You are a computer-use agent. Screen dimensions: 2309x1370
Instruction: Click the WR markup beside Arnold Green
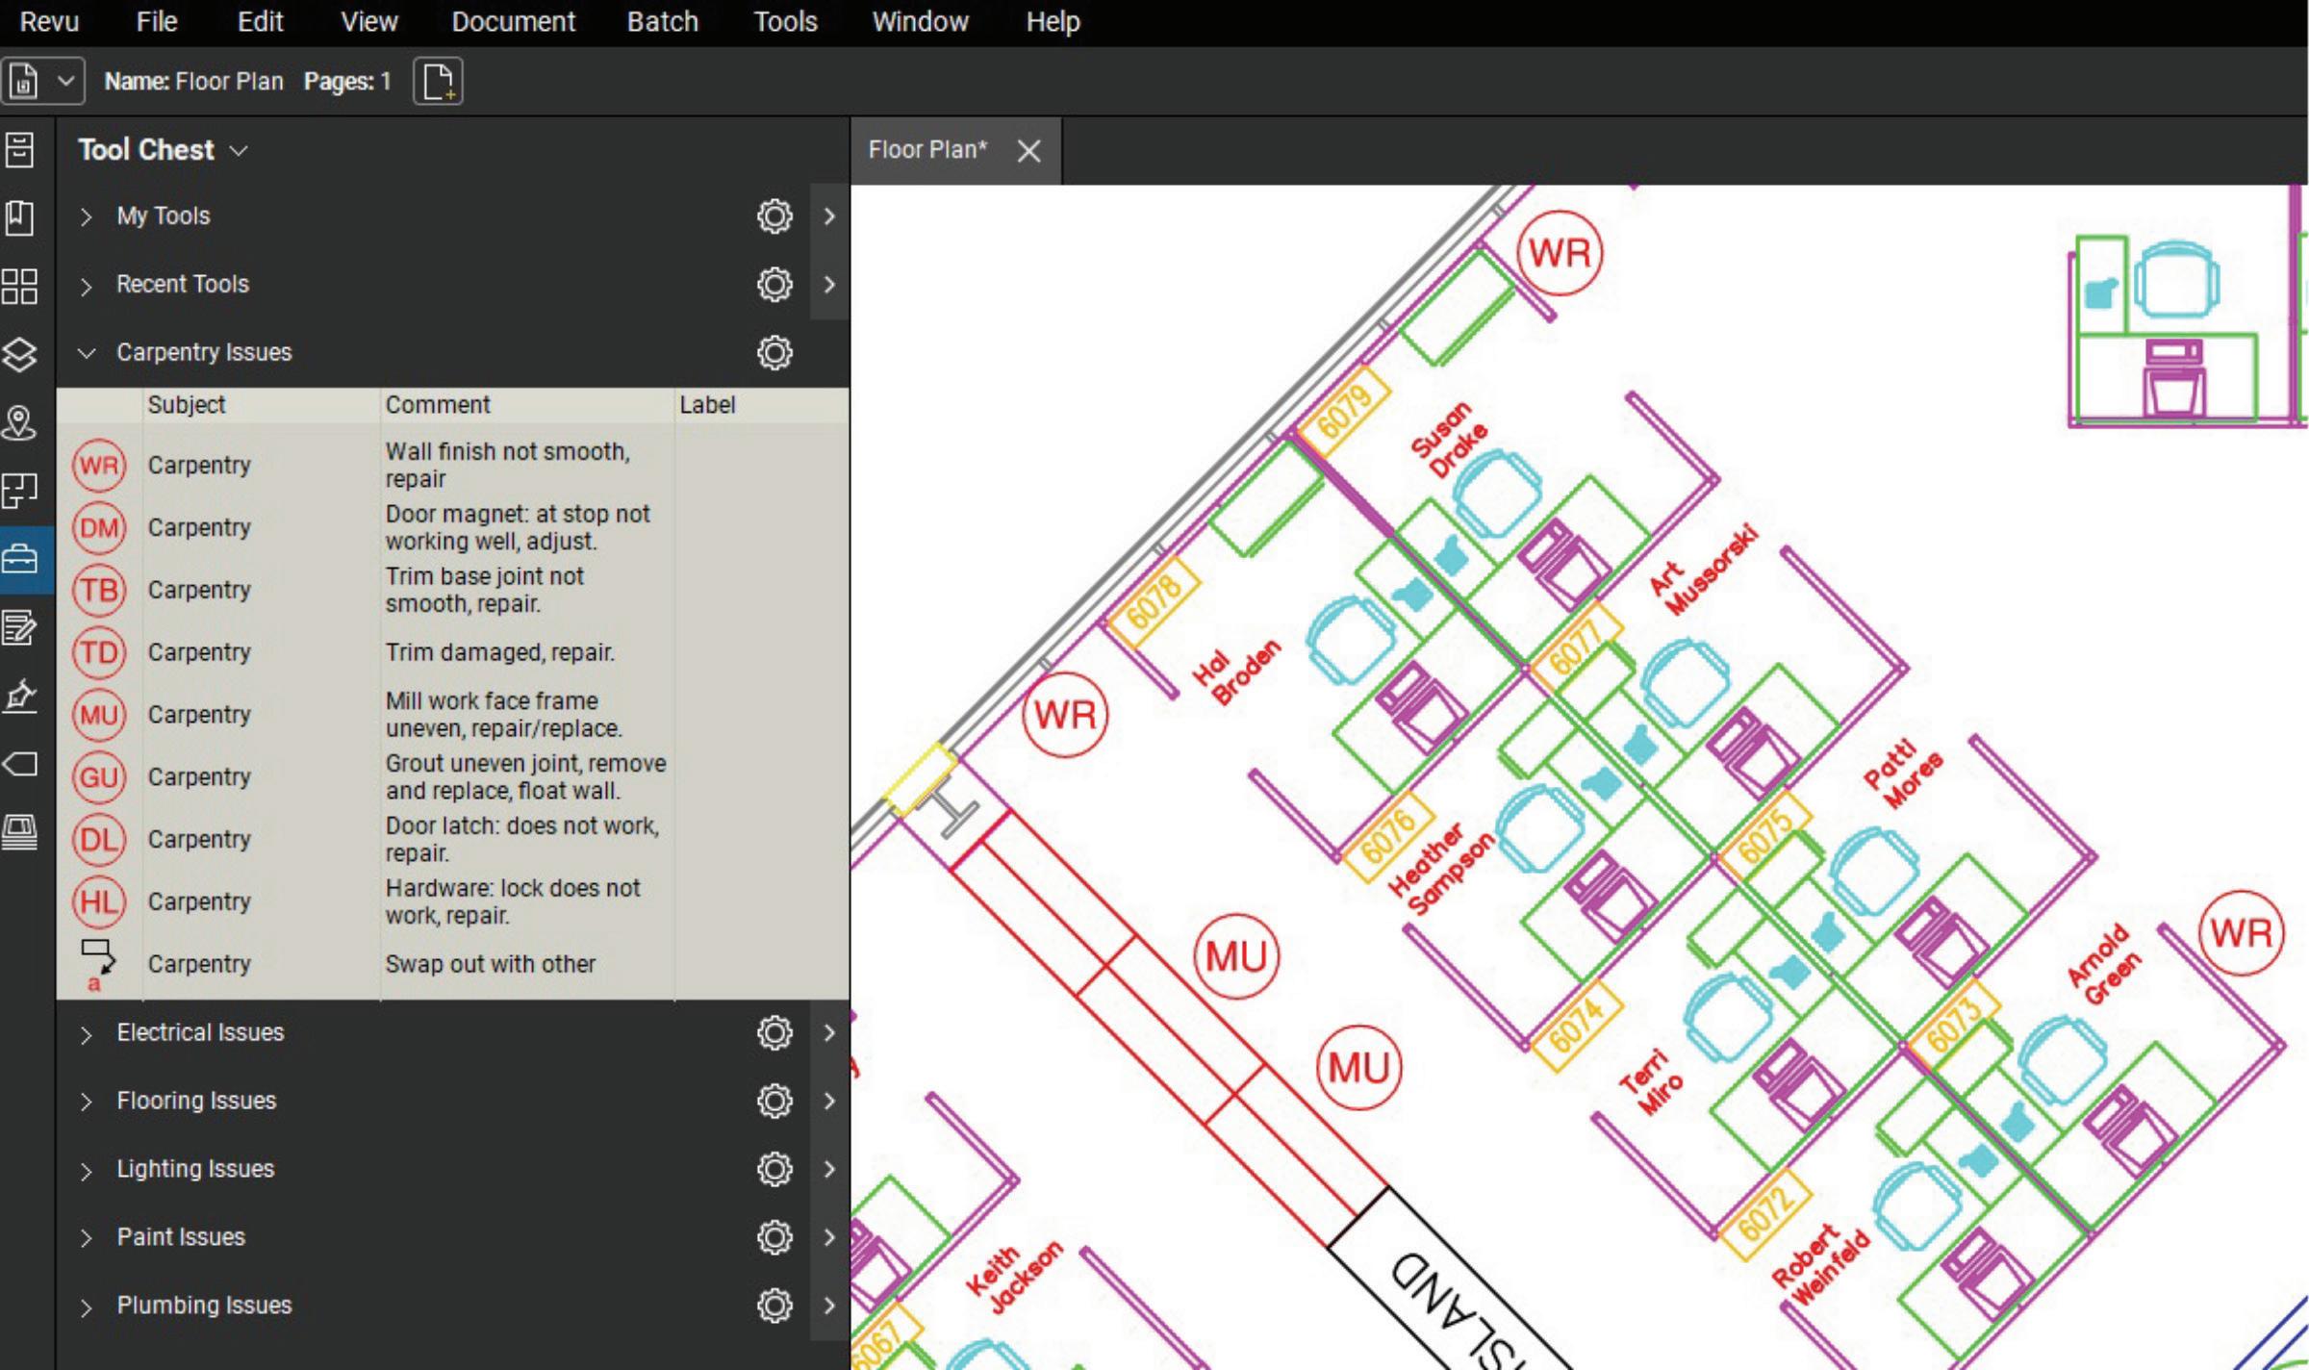coord(2241,933)
